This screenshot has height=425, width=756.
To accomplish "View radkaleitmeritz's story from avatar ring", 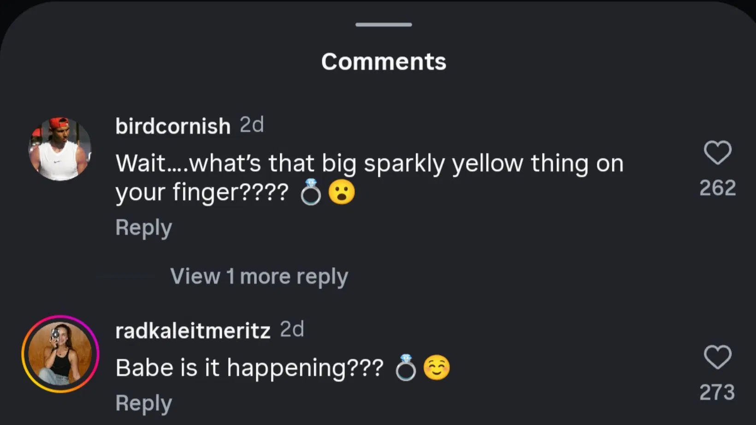I will pos(60,354).
